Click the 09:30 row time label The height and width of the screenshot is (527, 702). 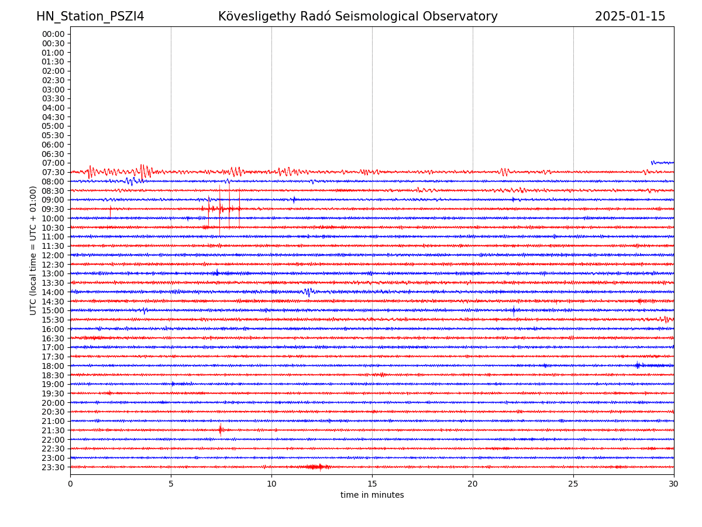tap(53, 209)
